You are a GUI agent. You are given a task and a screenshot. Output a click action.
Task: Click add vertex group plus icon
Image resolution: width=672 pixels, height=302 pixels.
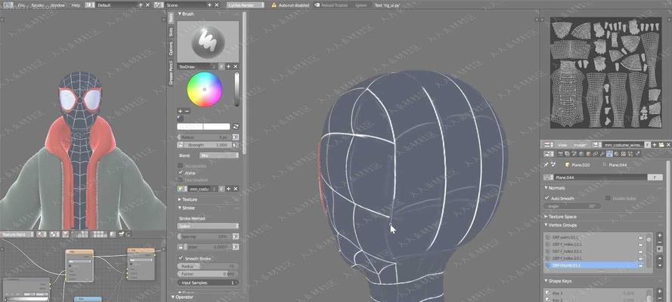pyautogui.click(x=658, y=236)
